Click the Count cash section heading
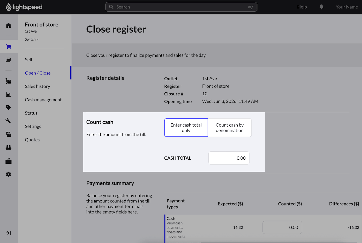 tap(100, 122)
